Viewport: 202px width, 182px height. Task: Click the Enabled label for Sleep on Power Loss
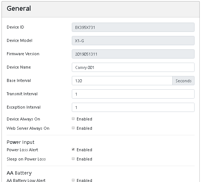[84, 159]
